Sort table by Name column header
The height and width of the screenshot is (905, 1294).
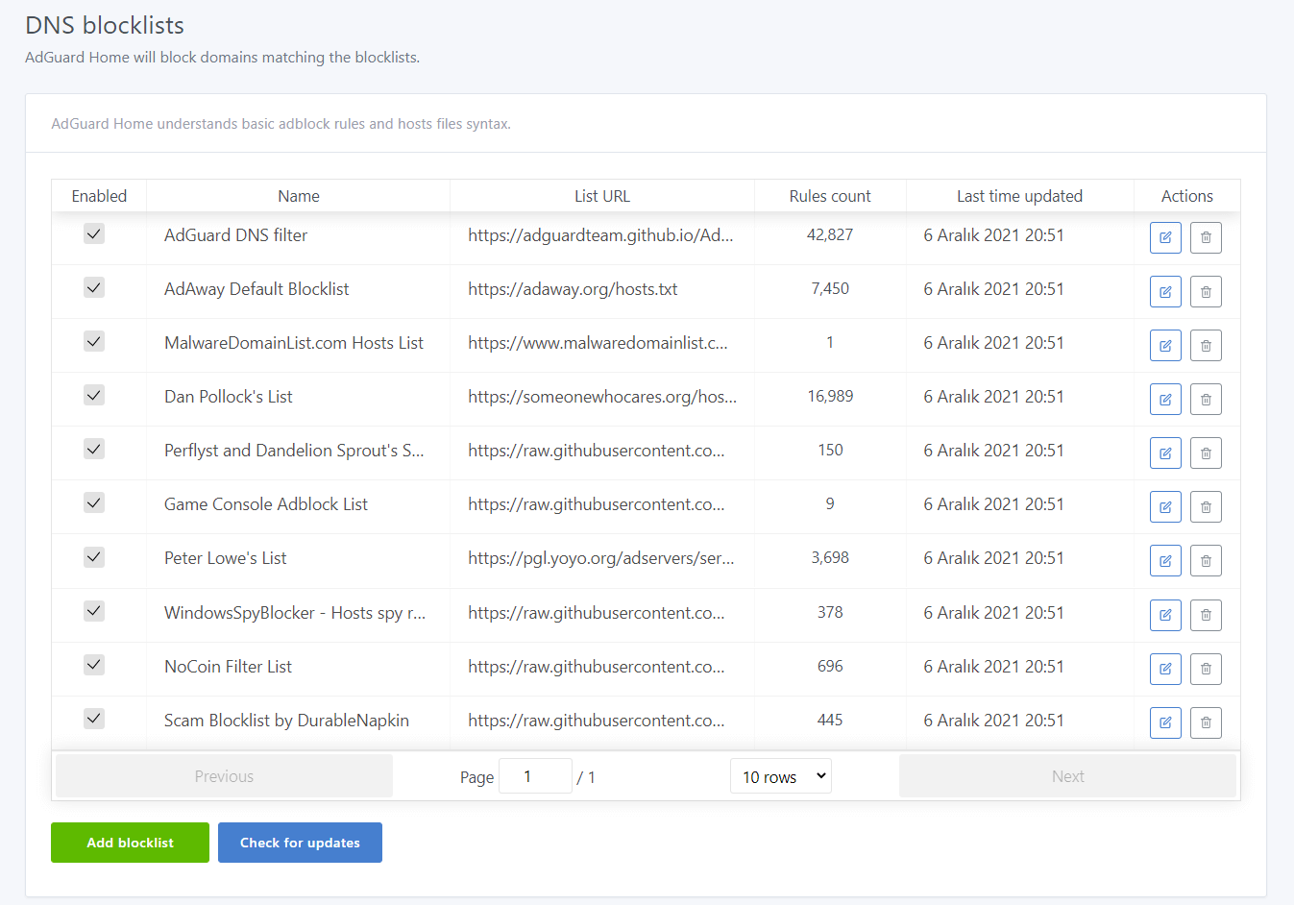coord(299,196)
